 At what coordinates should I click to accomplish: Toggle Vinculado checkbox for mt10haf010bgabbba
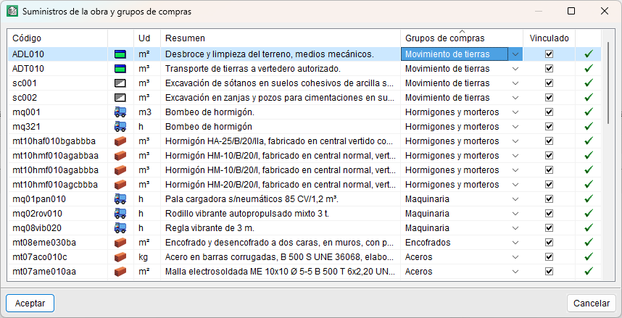[549, 141]
